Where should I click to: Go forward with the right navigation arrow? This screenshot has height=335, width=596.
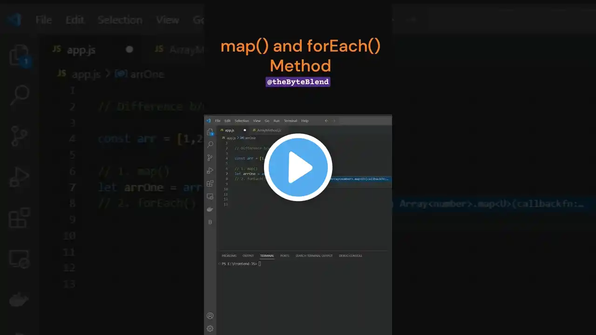point(334,121)
